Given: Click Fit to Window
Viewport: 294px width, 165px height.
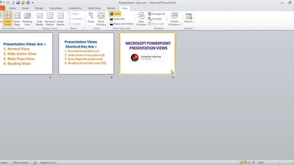Looking at the screenshot, I should click(x=101, y=19).
